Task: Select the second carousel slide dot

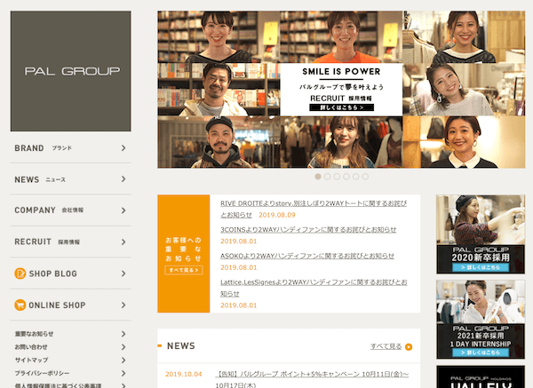Action: [327, 177]
